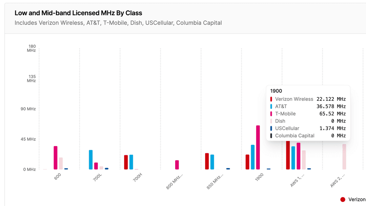
Task: Click the Dish bar in AWS 2 band
Action: coord(344,157)
